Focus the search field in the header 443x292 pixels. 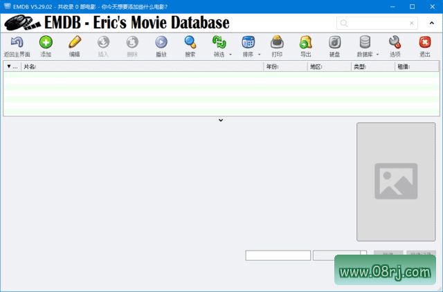click(x=377, y=23)
